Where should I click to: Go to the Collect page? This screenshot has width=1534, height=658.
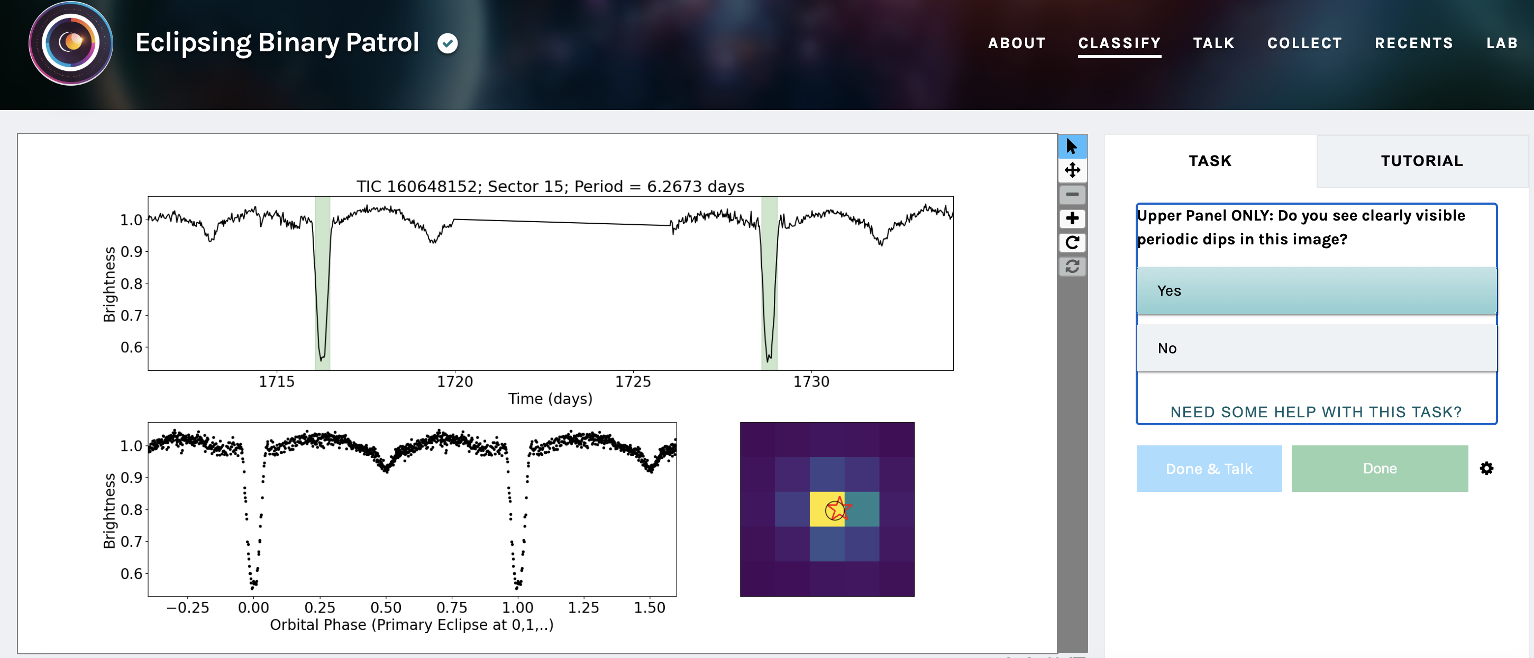(x=1304, y=43)
